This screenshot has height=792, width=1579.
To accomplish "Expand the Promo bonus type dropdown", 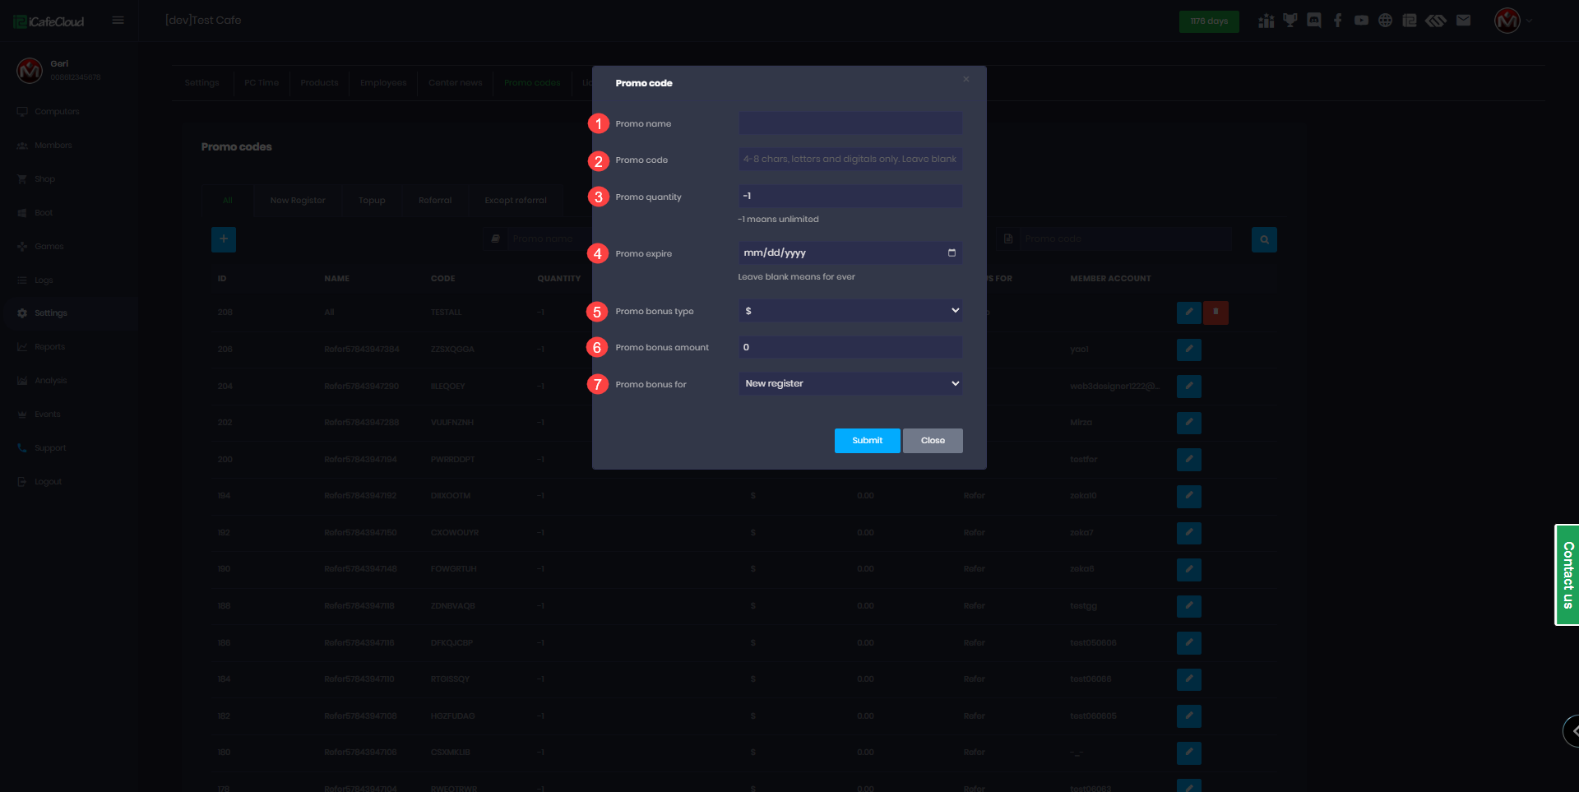I will point(850,311).
